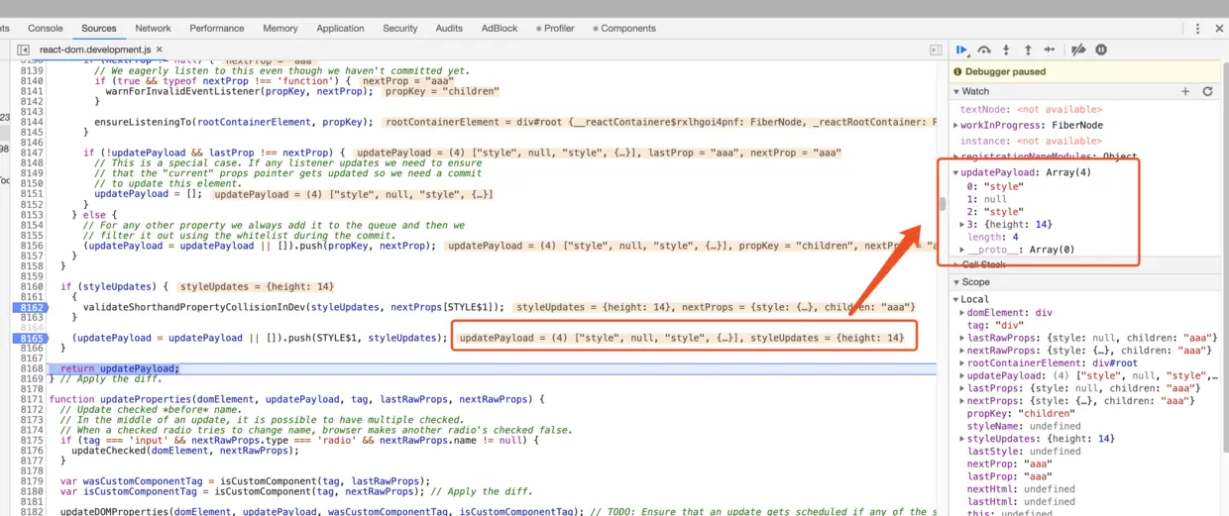This screenshot has width=1229, height=516.
Task: Open the Application tab
Action: (340, 29)
